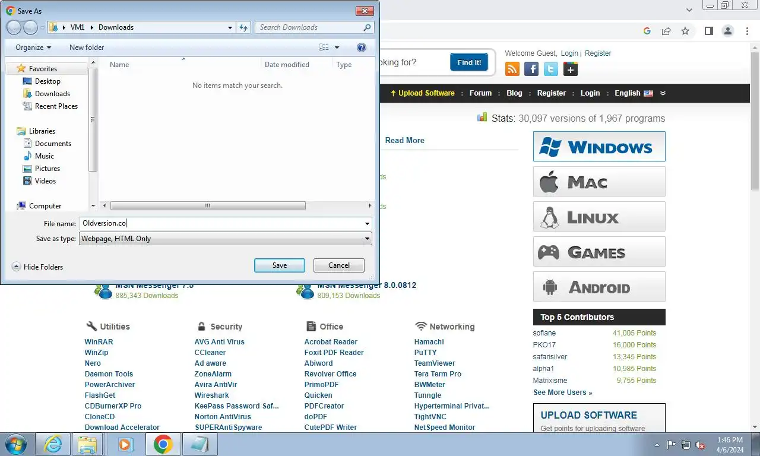Expand Chrome tab search chevron
This screenshot has width=760, height=456.
[689, 10]
